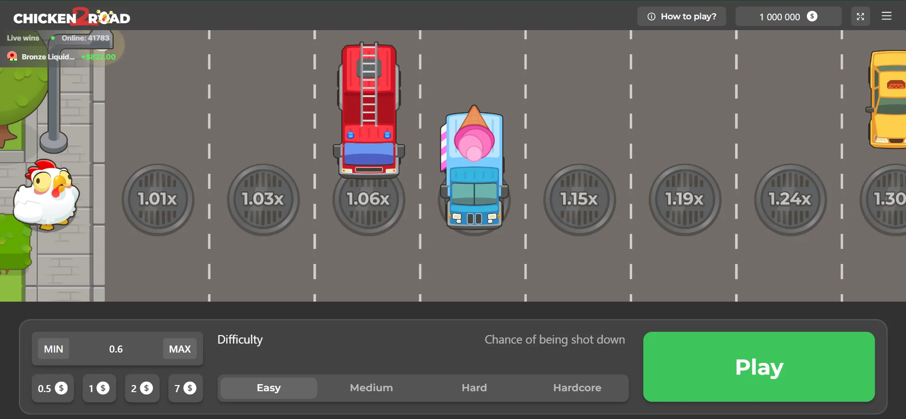Screen dimensions: 906x419
Task: Toggle fullscreen mode icon
Action: point(860,16)
